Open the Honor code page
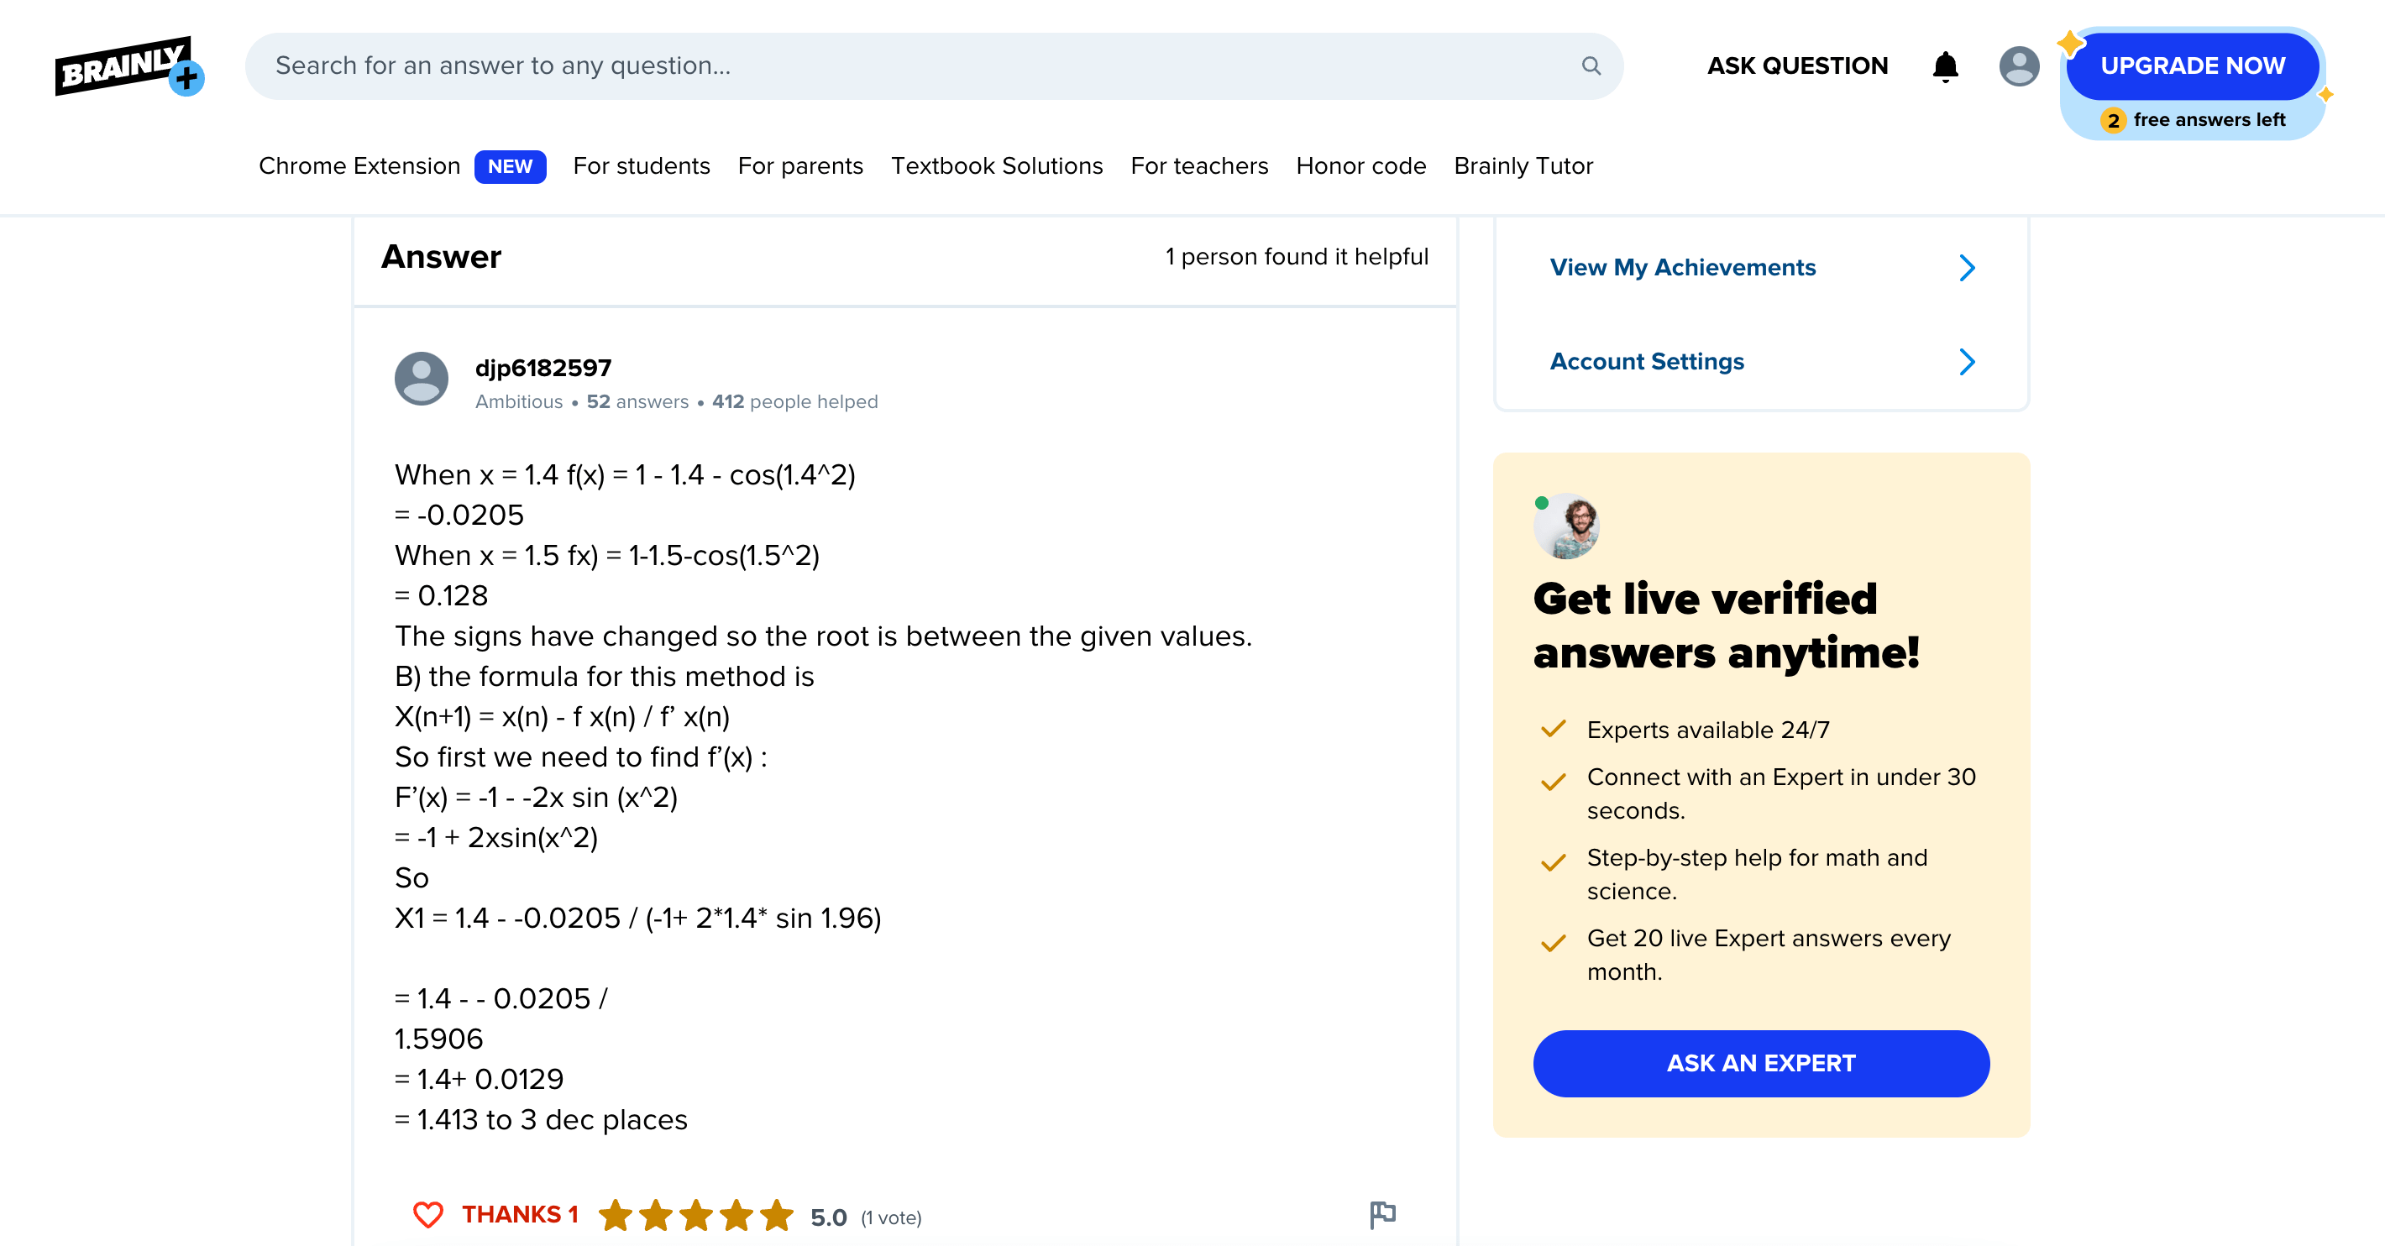2385x1246 pixels. [1360, 166]
